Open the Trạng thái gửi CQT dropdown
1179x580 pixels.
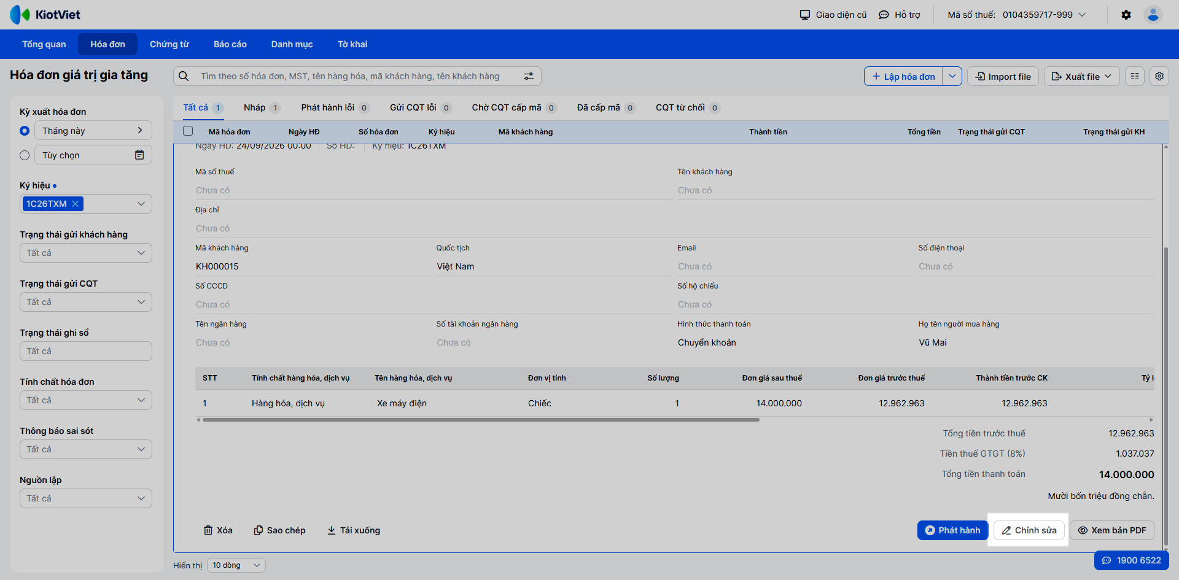click(86, 302)
